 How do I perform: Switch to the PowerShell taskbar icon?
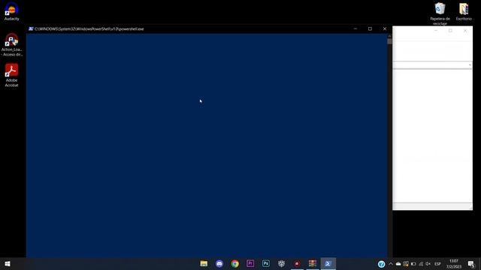328,263
